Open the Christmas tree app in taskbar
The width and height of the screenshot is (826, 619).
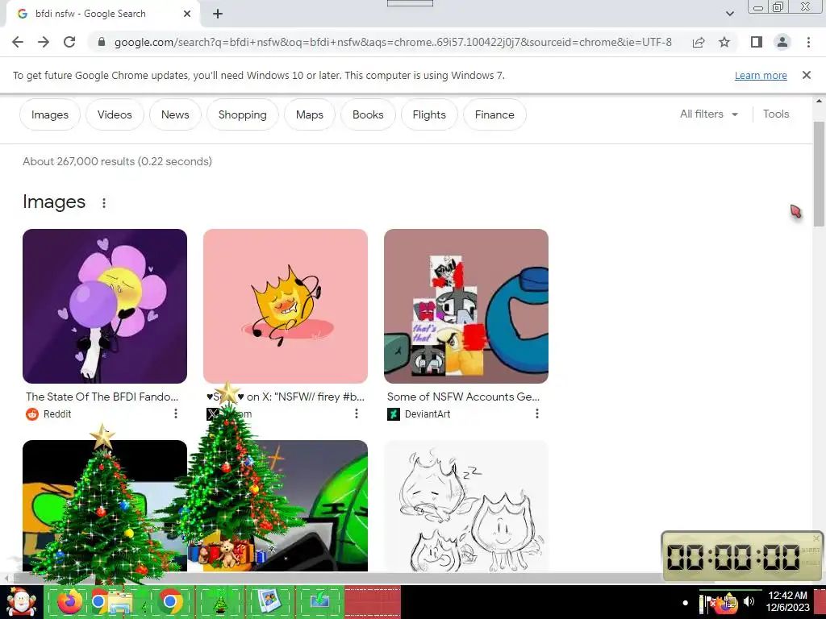coord(219,603)
